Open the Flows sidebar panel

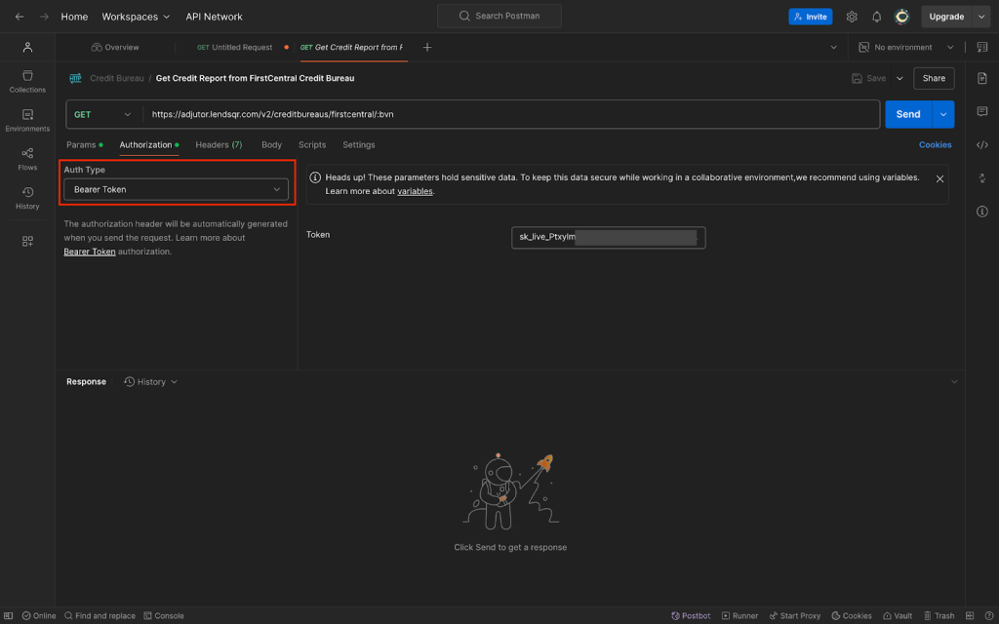pos(27,159)
